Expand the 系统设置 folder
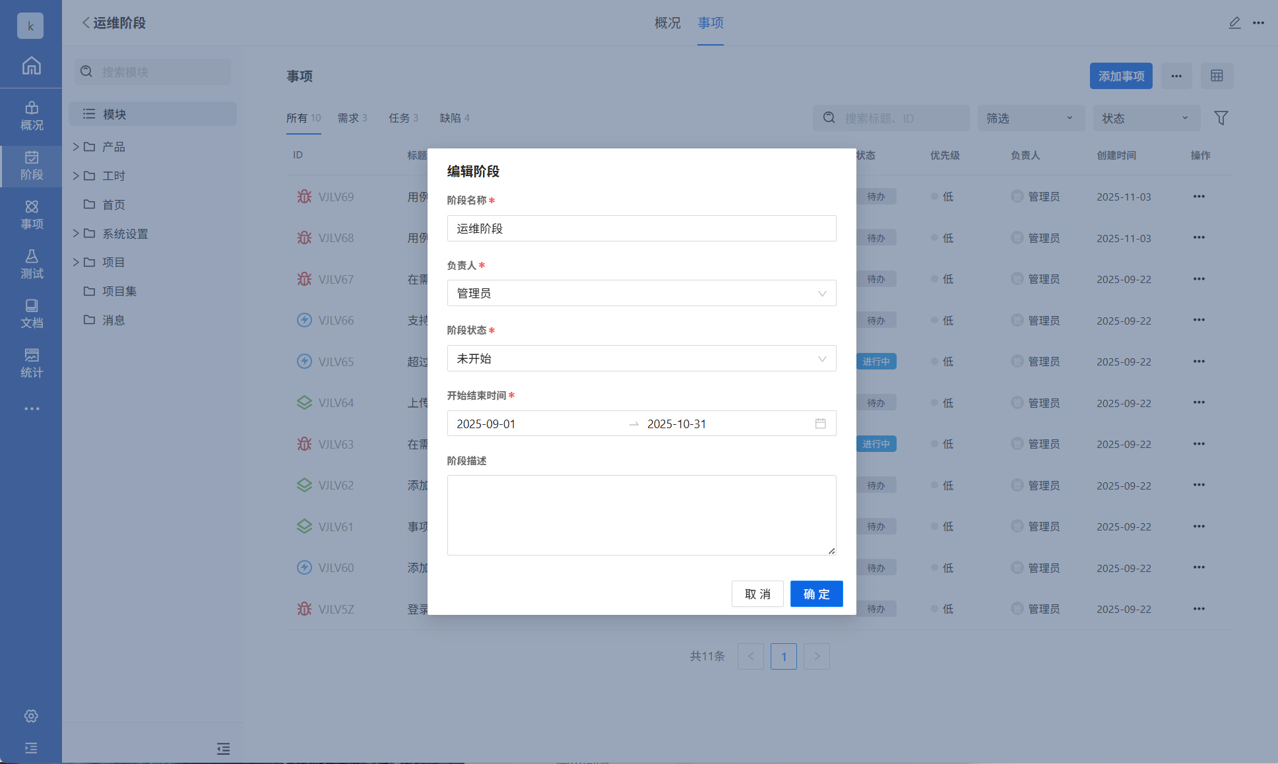This screenshot has width=1278, height=764. pos(76,234)
